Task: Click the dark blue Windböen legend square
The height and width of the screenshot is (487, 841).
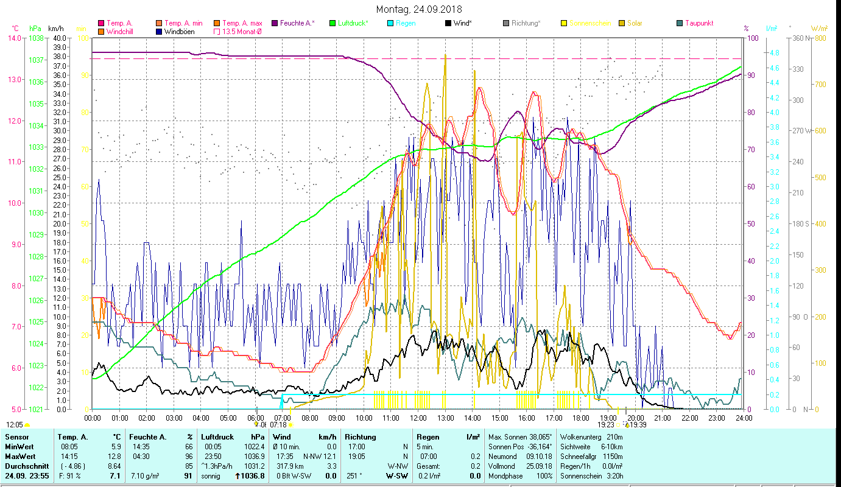Action: click(x=159, y=31)
